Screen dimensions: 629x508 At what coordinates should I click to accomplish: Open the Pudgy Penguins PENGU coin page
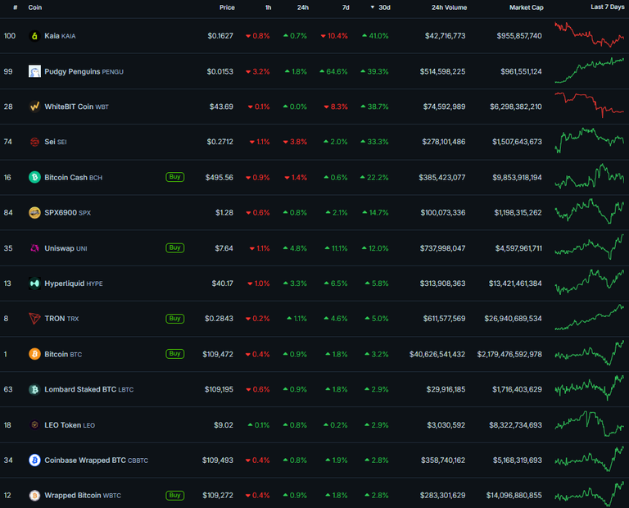coord(84,72)
